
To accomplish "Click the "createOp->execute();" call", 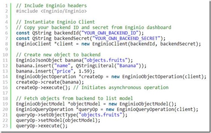I will [43, 87].
